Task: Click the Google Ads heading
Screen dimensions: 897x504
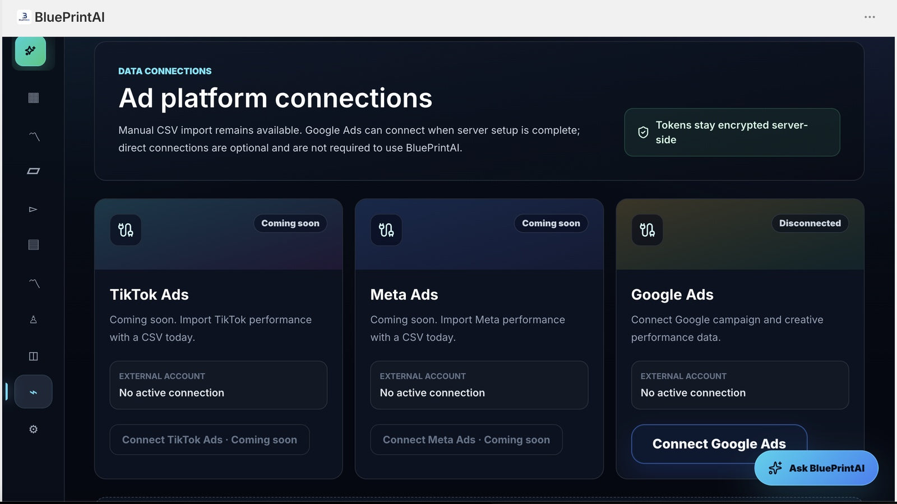Action: 672,295
